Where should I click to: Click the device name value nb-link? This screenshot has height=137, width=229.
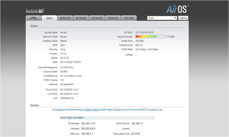pyautogui.click(x=63, y=32)
